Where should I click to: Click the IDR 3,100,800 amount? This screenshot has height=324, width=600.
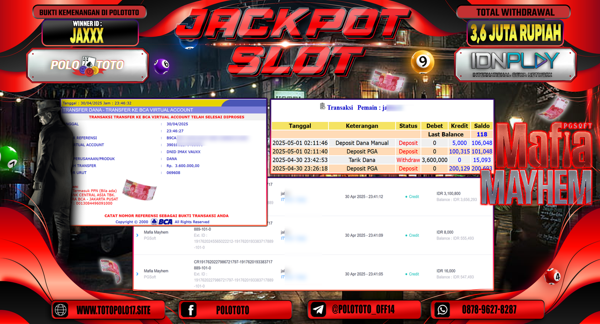click(x=448, y=194)
